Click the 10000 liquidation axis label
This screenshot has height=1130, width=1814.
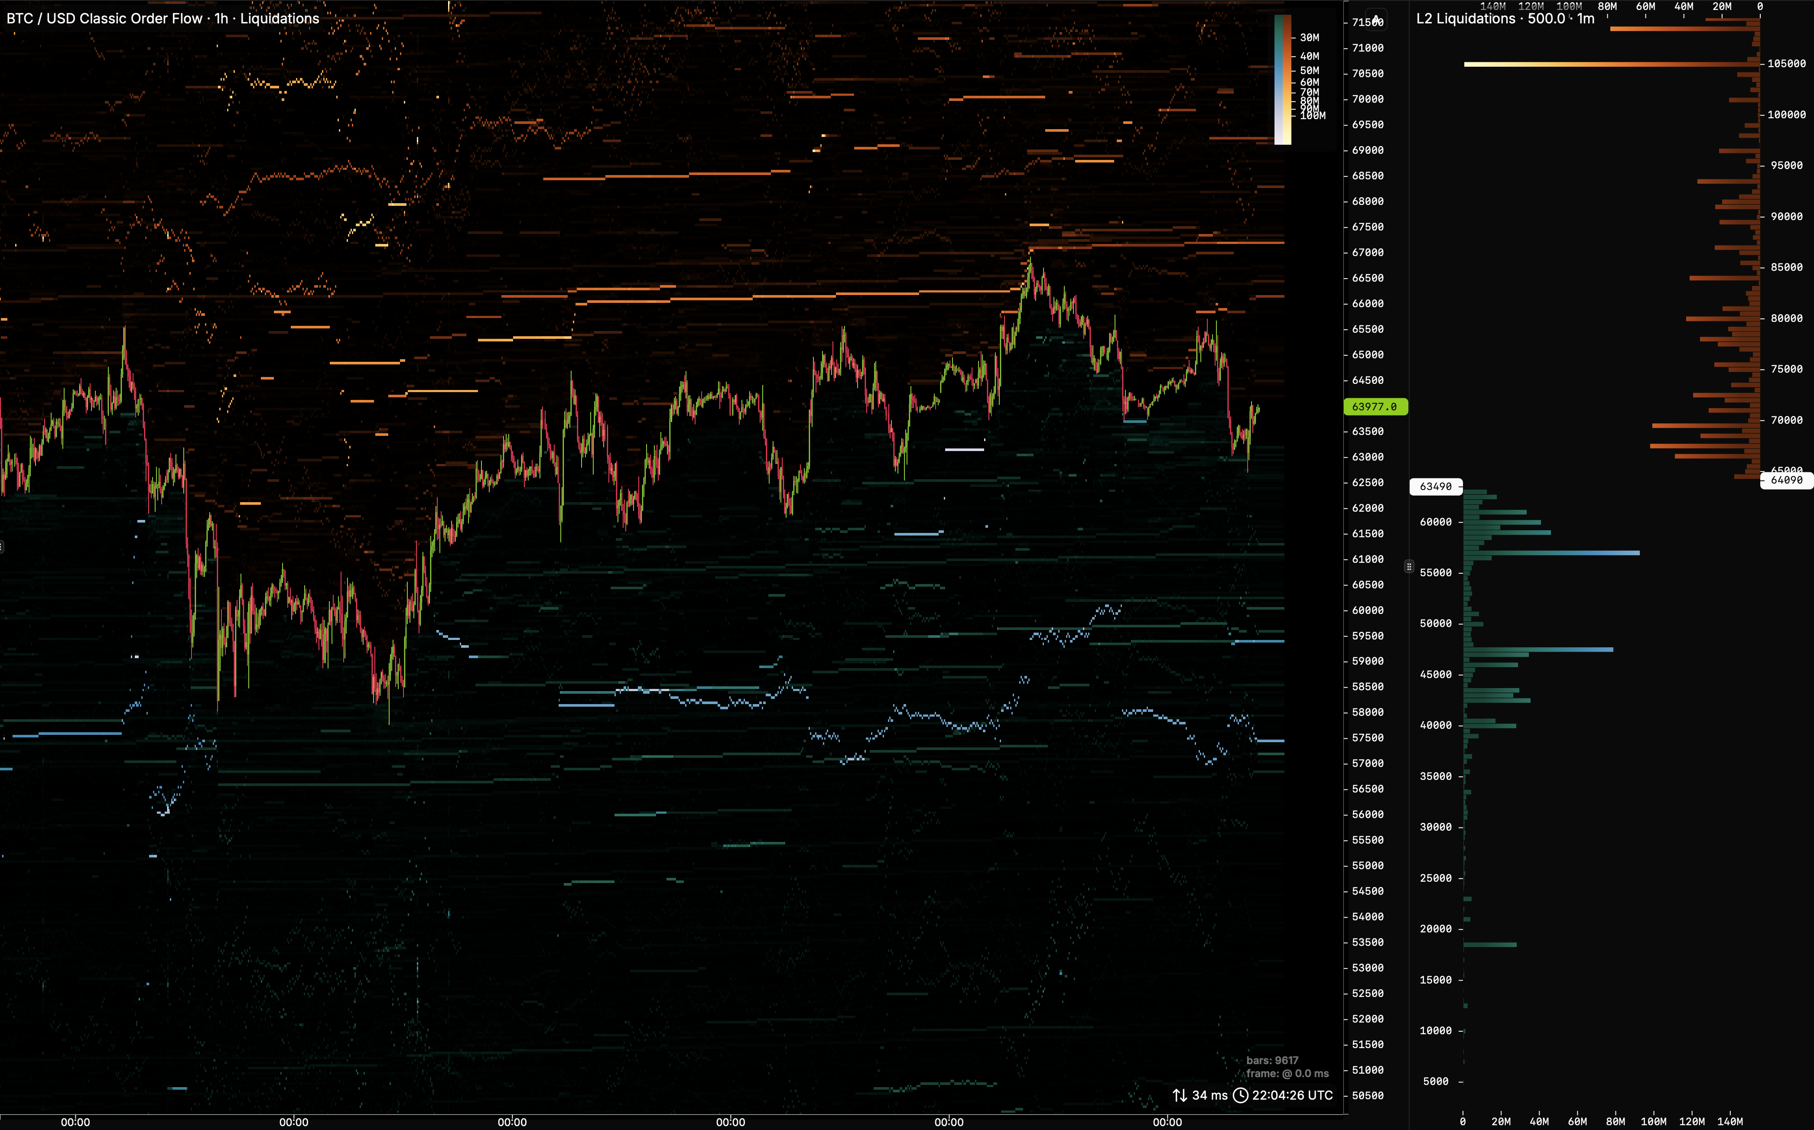click(x=1436, y=1031)
